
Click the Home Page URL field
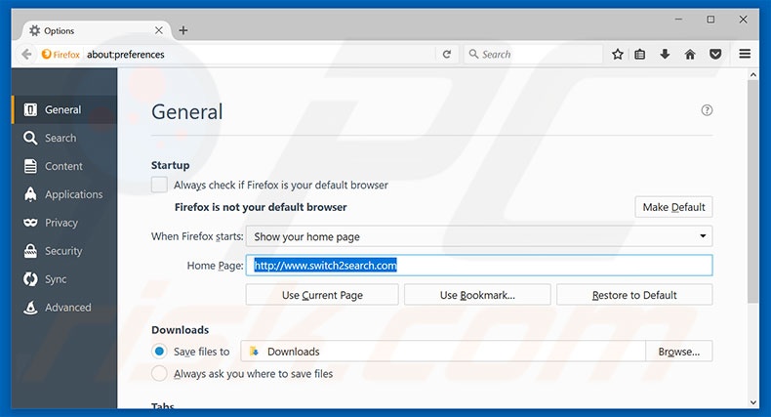[x=479, y=266]
